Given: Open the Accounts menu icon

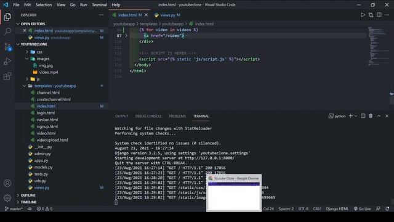Looking at the screenshot, I should (x=7, y=183).
